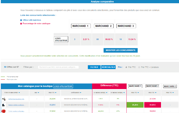Click Marchand 3 header in price table

tap(170, 86)
